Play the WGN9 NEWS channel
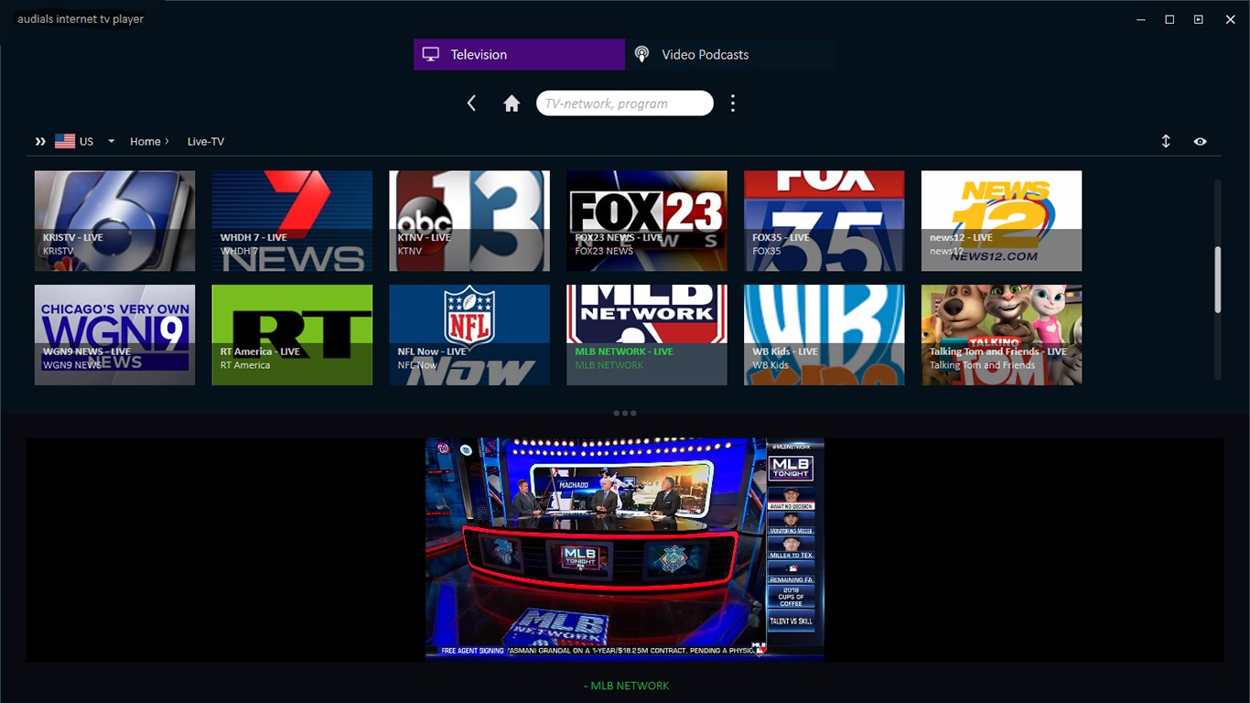 114,335
